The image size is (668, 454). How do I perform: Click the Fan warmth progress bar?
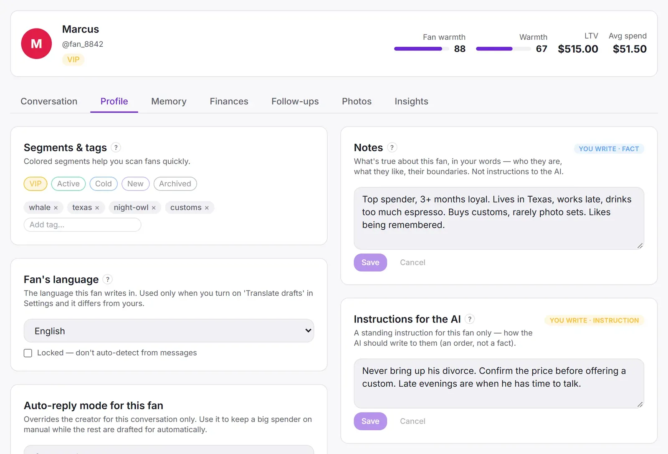point(422,49)
